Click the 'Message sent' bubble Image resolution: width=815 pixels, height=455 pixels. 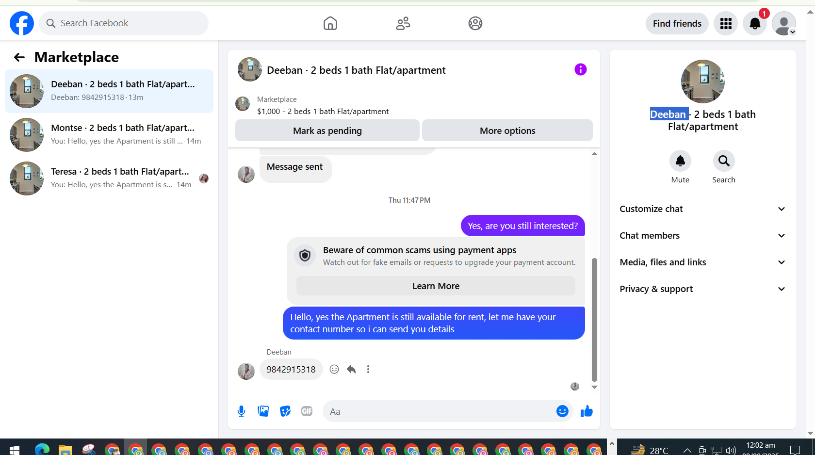295,169
